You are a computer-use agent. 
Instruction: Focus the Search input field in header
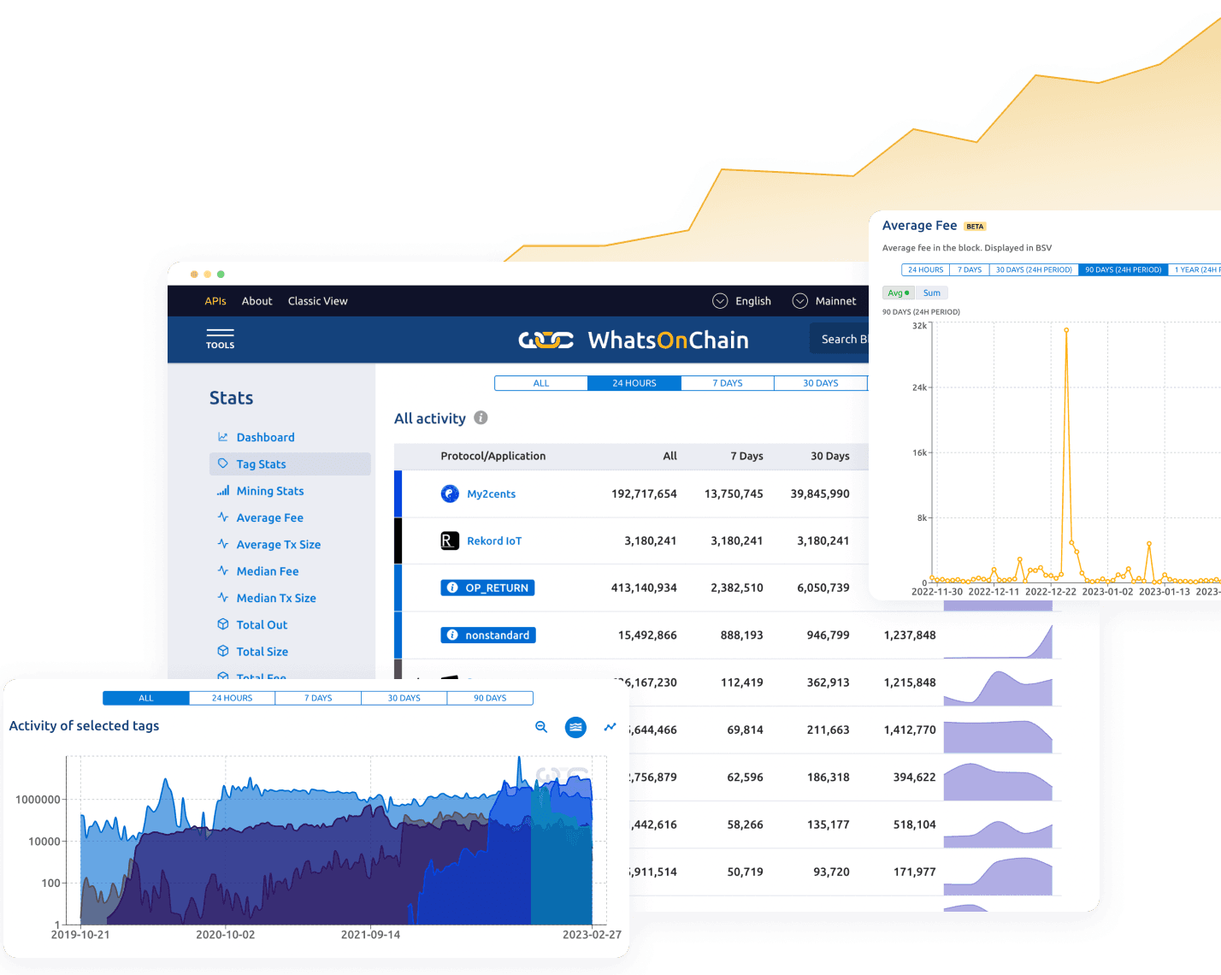840,339
